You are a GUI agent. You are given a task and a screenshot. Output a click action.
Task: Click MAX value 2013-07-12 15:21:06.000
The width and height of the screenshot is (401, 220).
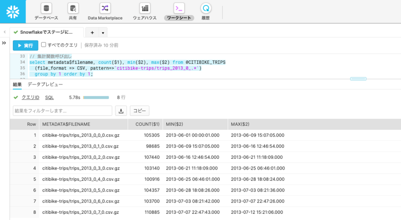pyautogui.click(x=257, y=212)
